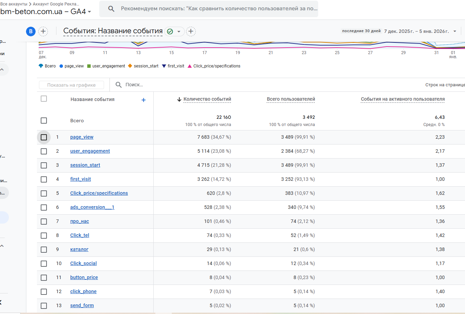Toggle the select-all checkbox in table header
This screenshot has width=465, height=314.
(44, 99)
